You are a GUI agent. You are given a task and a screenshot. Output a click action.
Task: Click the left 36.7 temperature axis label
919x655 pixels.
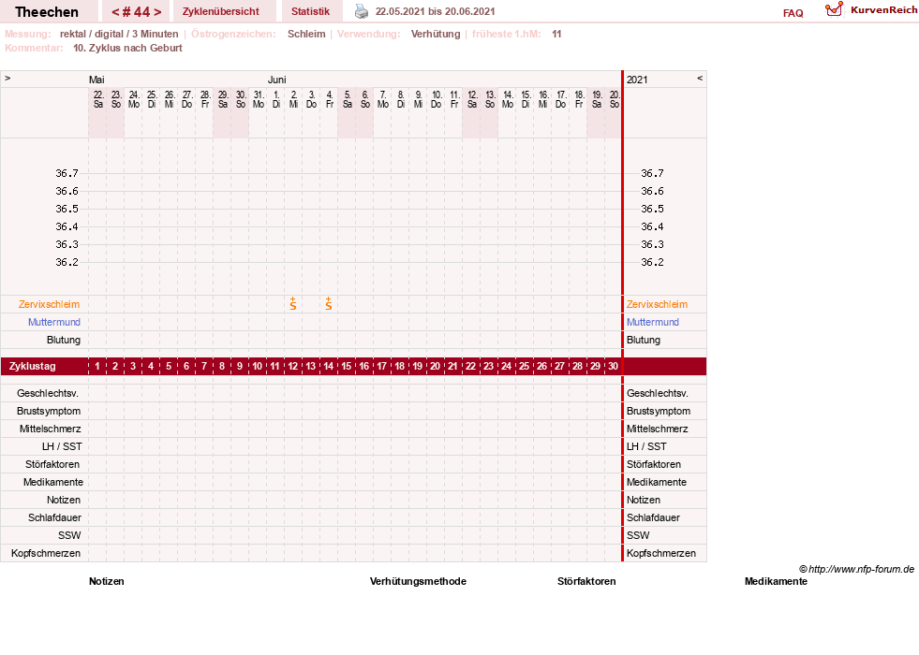pos(67,173)
